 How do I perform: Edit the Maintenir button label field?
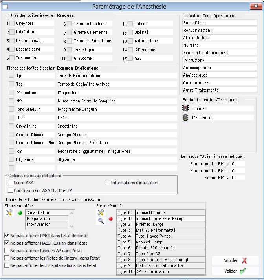(x=223, y=117)
